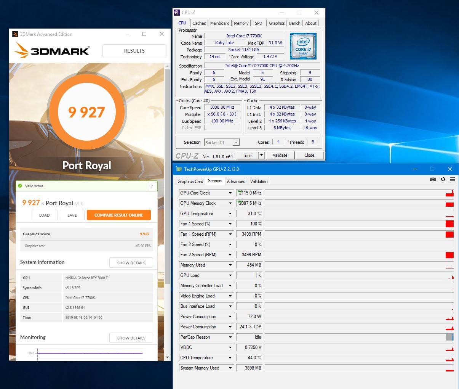Select the Core Voltage 1.472 V value
Viewport: 459px width, 389px height.
[x=270, y=56]
